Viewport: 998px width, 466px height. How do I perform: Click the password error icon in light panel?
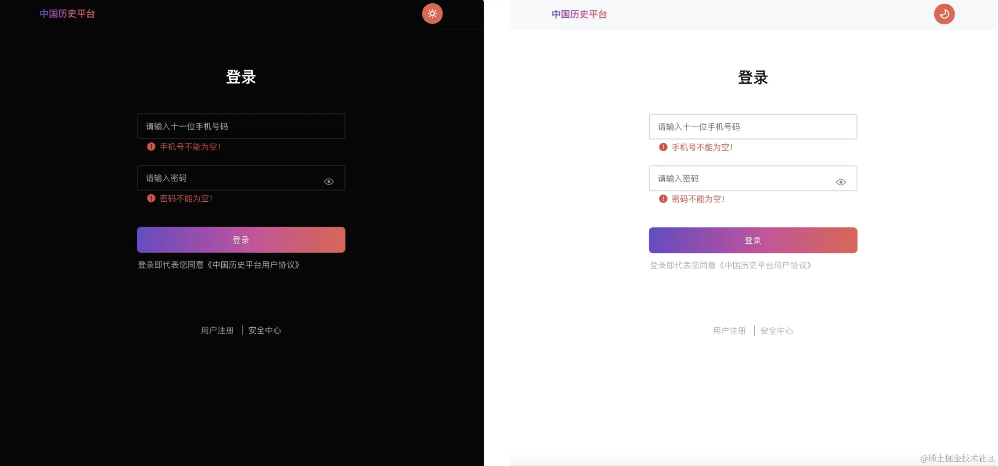(663, 199)
